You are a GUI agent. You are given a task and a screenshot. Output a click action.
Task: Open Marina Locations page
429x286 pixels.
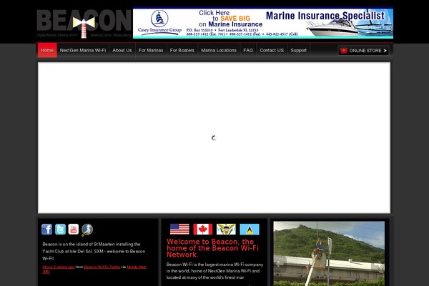[219, 50]
